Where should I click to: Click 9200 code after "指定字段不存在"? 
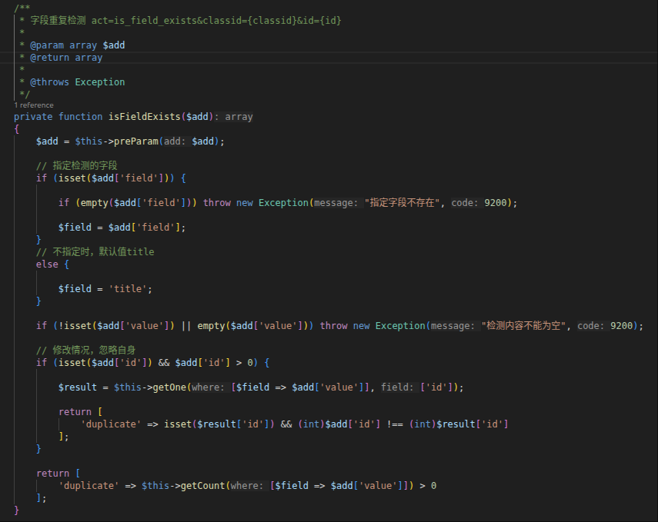click(495, 203)
